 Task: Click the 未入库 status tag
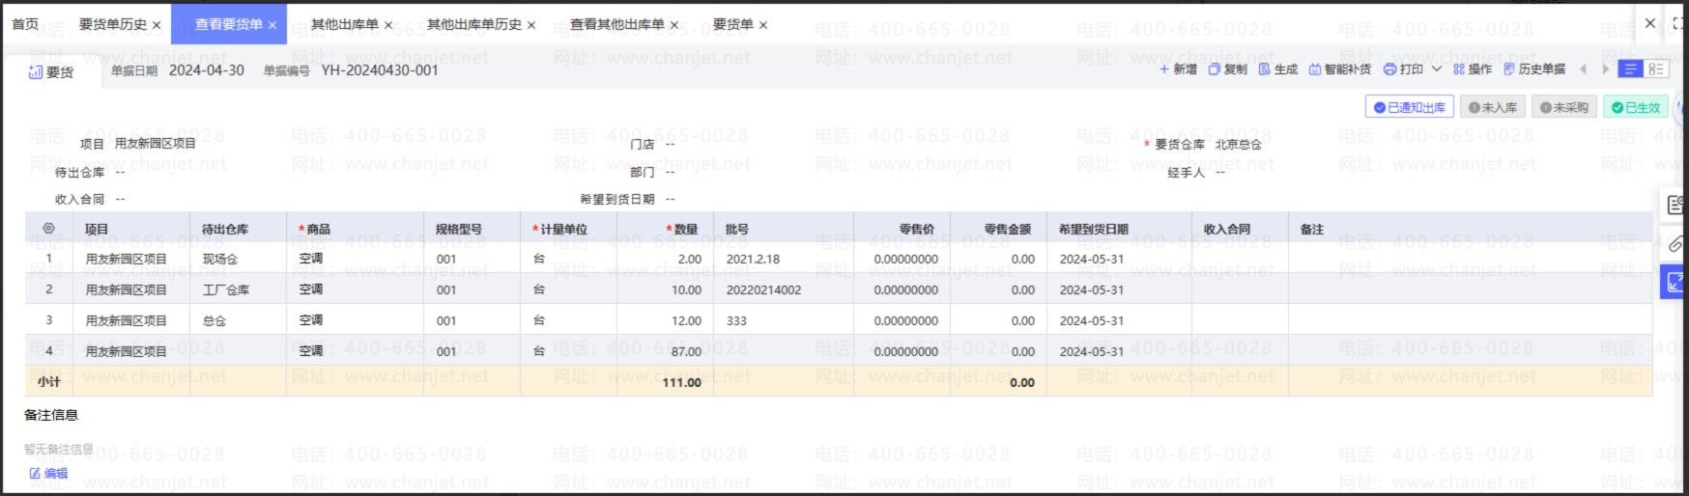click(1493, 107)
